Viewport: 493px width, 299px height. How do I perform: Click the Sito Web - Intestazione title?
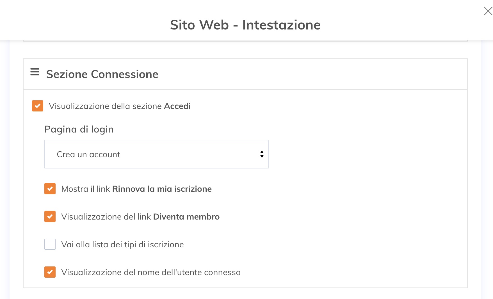click(245, 25)
